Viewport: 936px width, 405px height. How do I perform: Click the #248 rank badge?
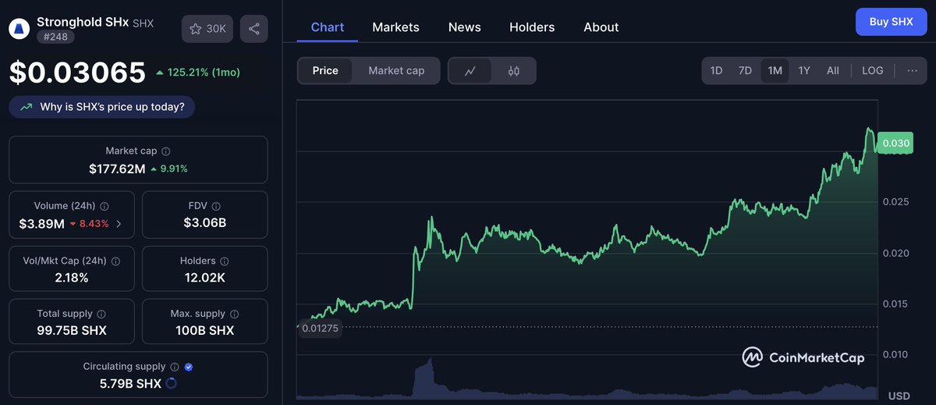55,36
